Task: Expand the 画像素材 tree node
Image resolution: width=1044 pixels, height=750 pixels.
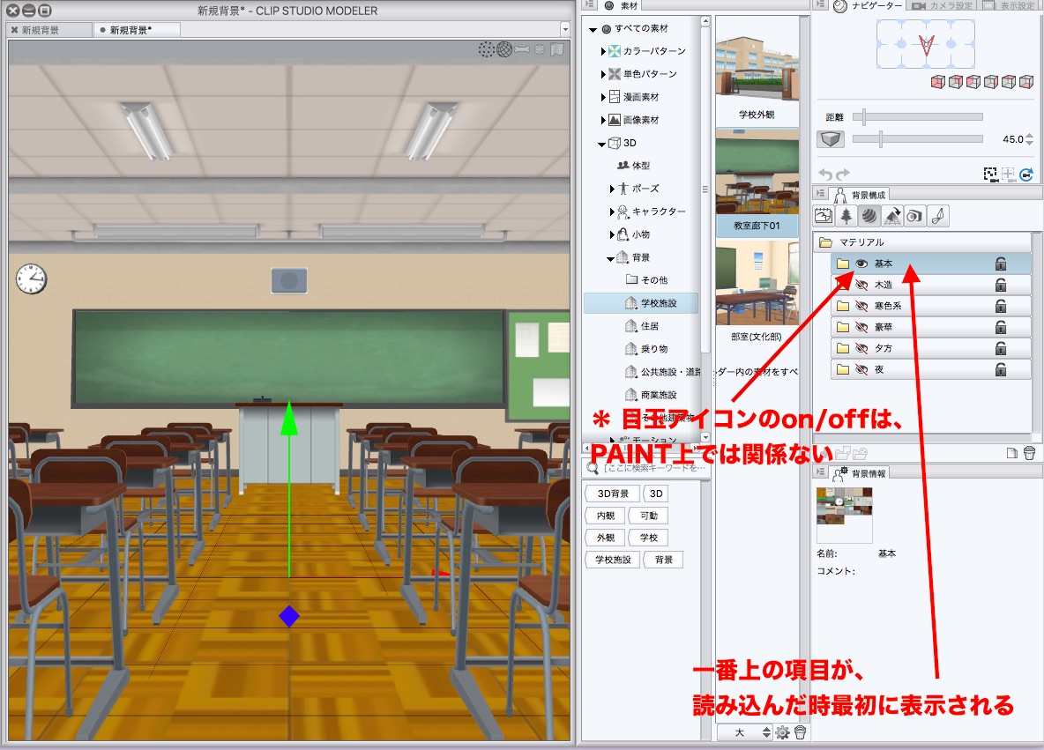Action: coord(603,121)
